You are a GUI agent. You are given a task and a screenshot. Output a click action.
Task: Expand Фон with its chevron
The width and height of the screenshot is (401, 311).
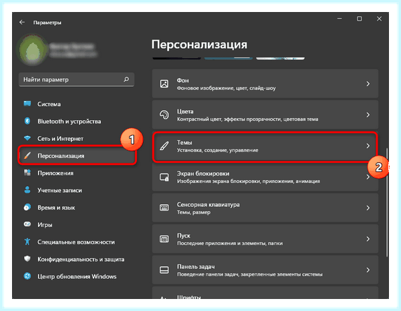click(368, 83)
